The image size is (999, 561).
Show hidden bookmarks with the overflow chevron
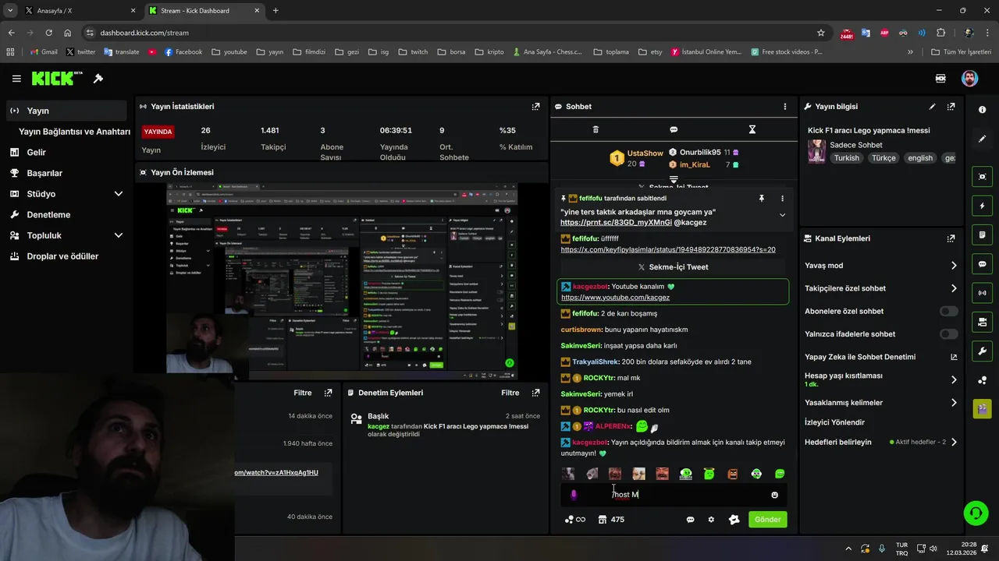(910, 52)
